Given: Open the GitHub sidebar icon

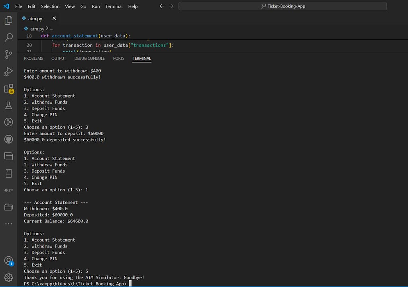Looking at the screenshot, I should pos(9,139).
